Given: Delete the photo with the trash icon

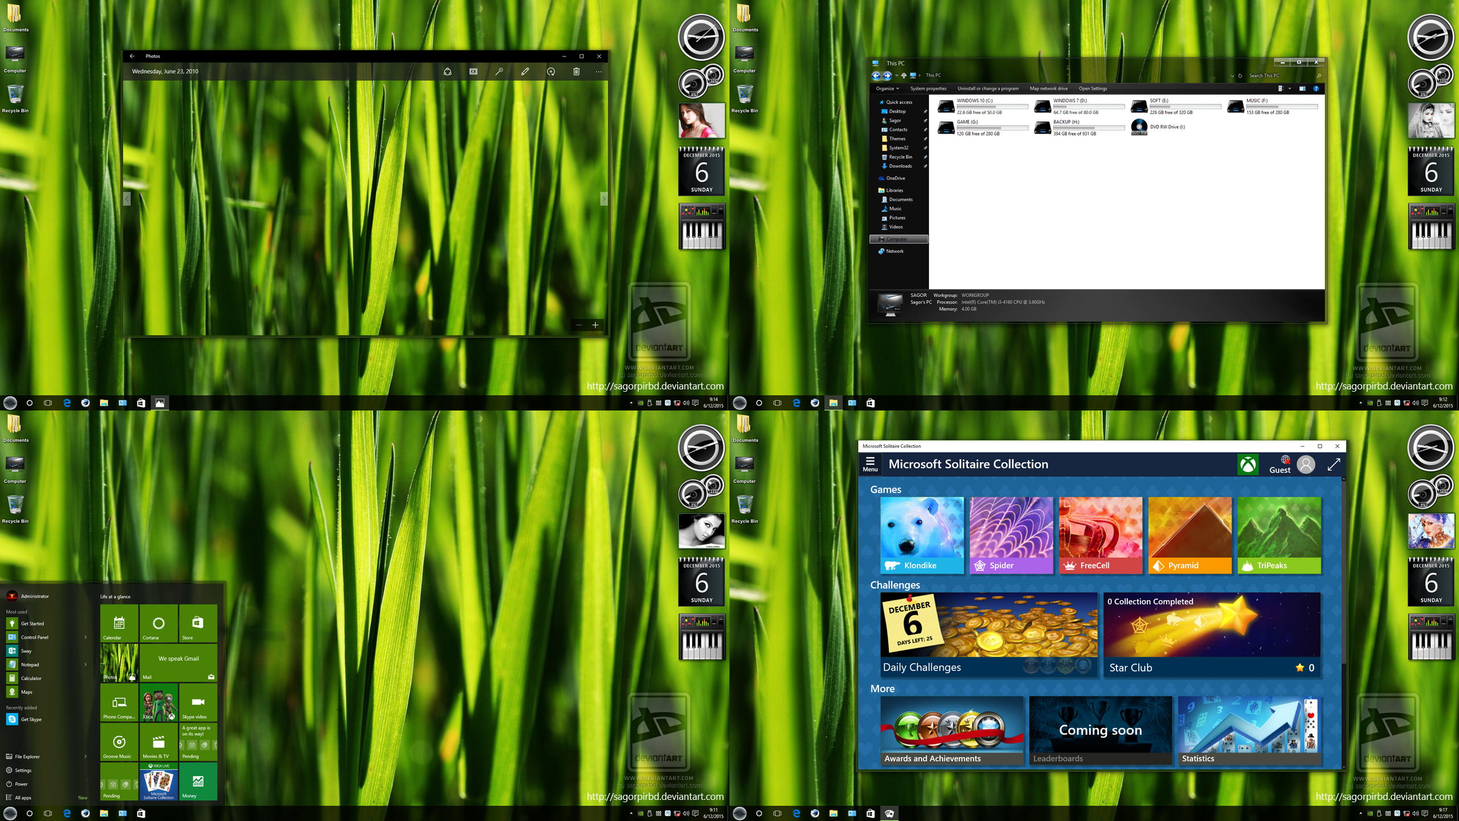Looking at the screenshot, I should point(576,71).
